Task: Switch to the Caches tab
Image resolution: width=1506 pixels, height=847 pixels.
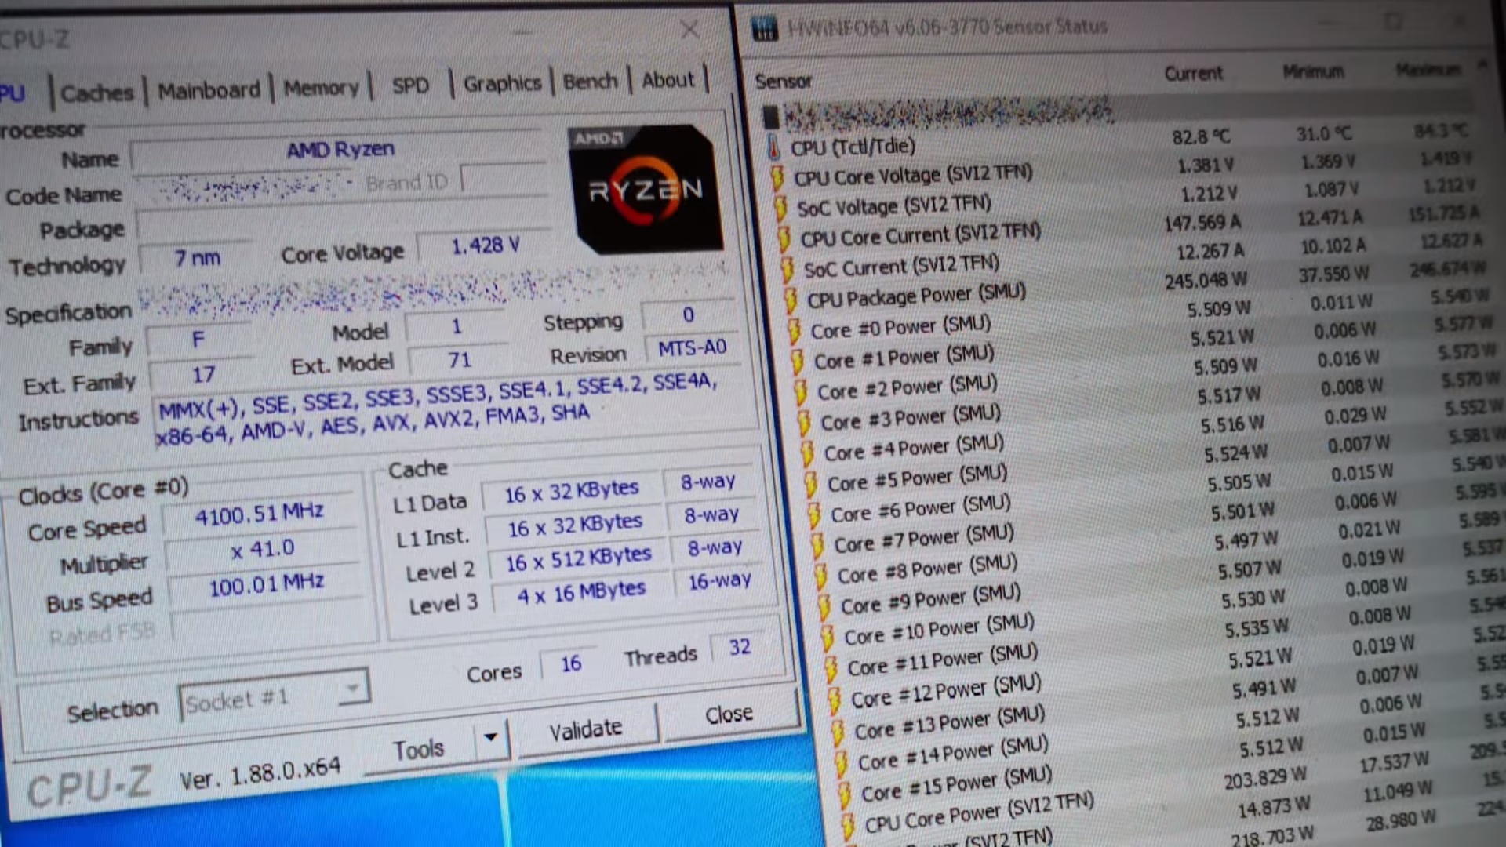Action: pyautogui.click(x=97, y=93)
